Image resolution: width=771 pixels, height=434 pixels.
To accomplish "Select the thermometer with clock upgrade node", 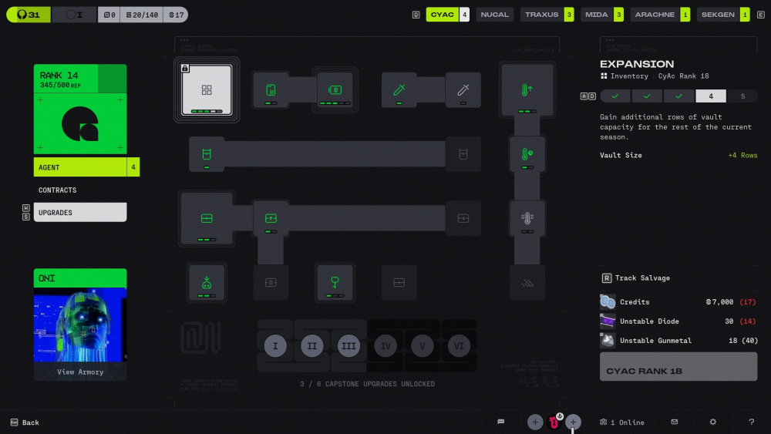I will [527, 154].
